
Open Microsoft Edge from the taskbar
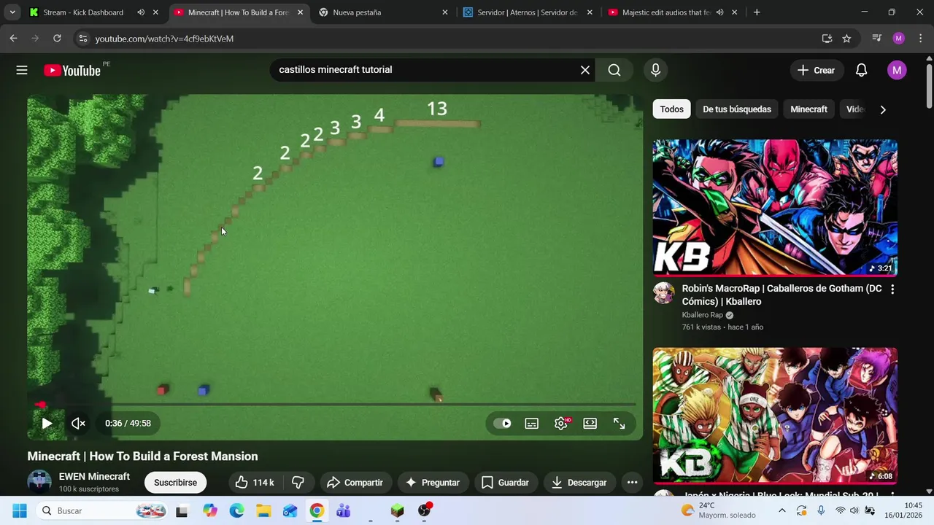pyautogui.click(x=236, y=510)
